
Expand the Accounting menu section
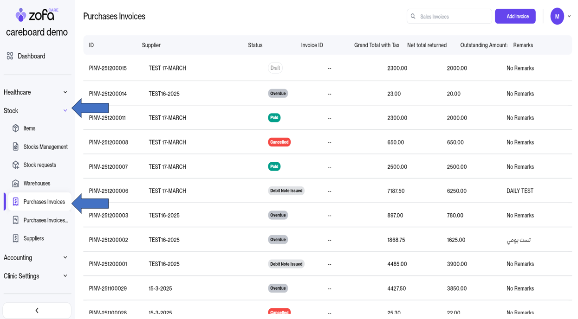pos(65,258)
